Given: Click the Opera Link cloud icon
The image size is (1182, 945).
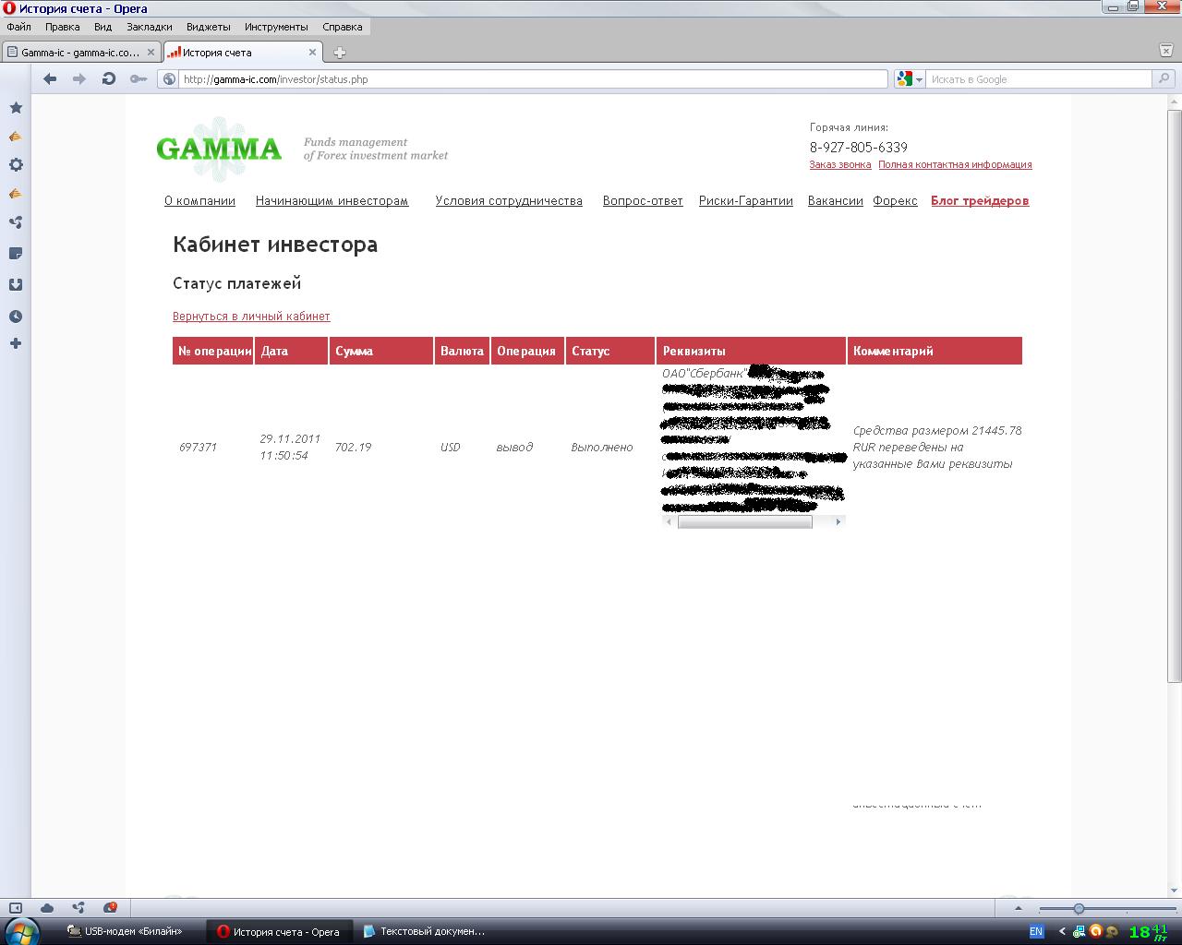Looking at the screenshot, I should pos(47,908).
